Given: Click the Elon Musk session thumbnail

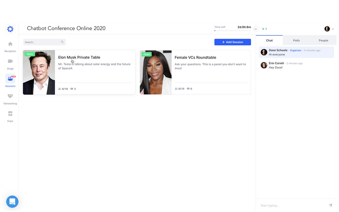Looking at the screenshot, I should [39, 73].
